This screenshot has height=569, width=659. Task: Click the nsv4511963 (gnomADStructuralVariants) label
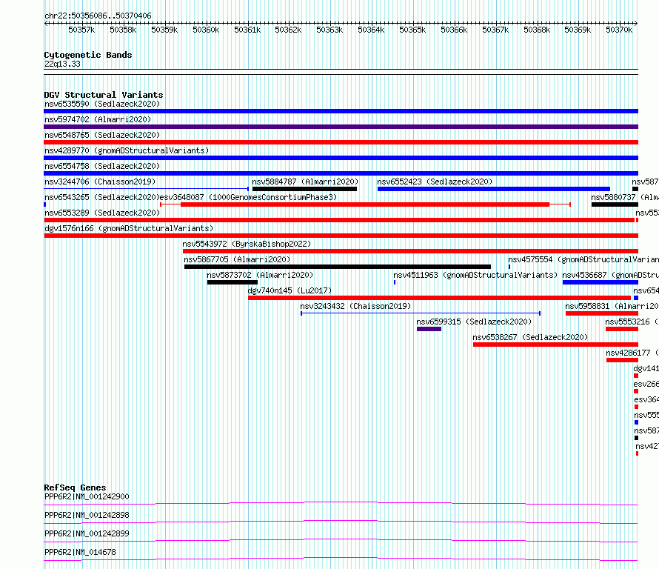tap(475, 275)
